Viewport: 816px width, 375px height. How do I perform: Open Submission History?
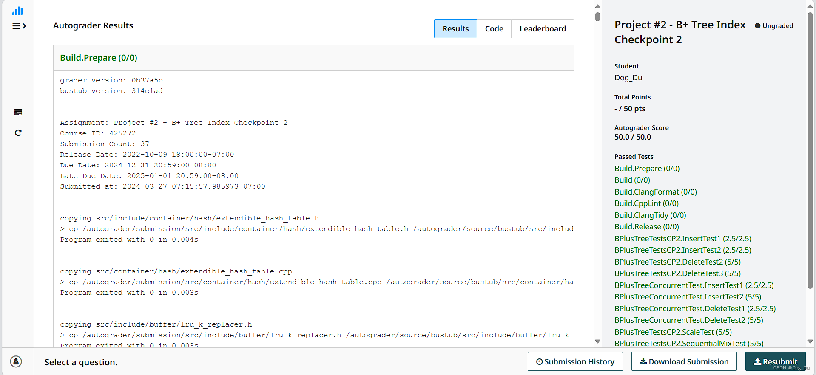click(575, 361)
